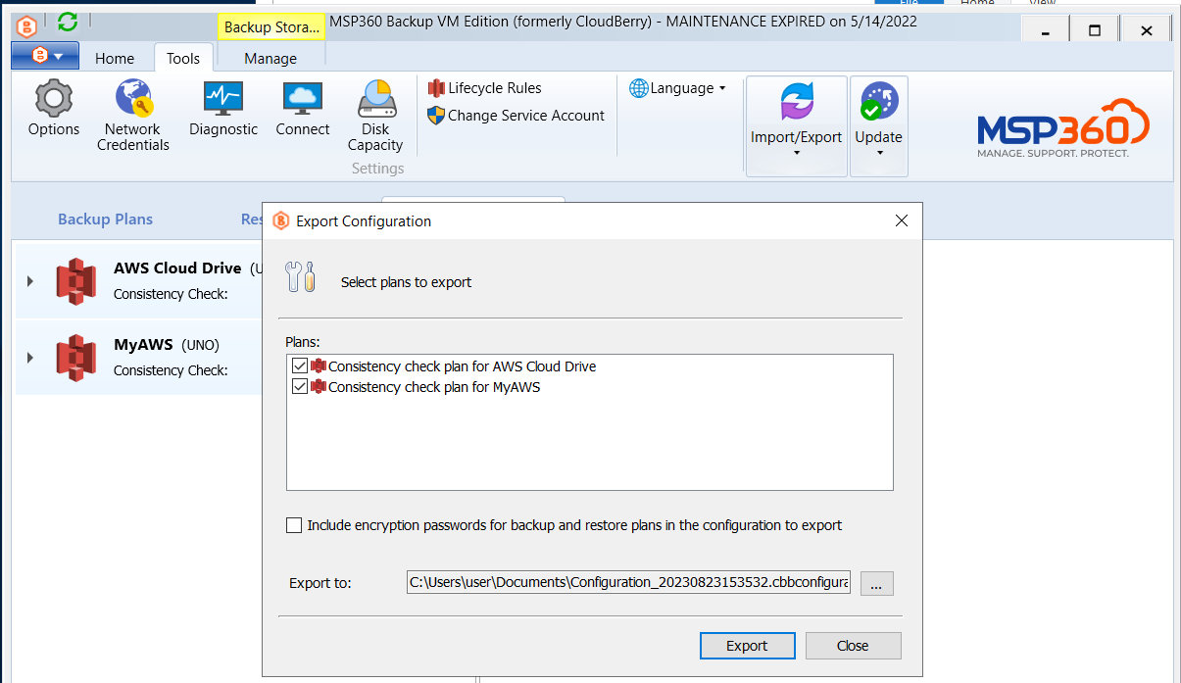Click the browse ellipsis button
Image resolution: width=1181 pixels, height=683 pixels.
point(877,583)
